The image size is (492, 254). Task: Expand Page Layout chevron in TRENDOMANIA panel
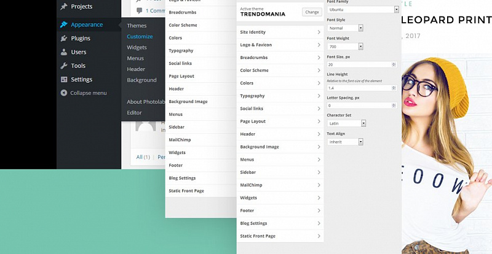pos(319,121)
